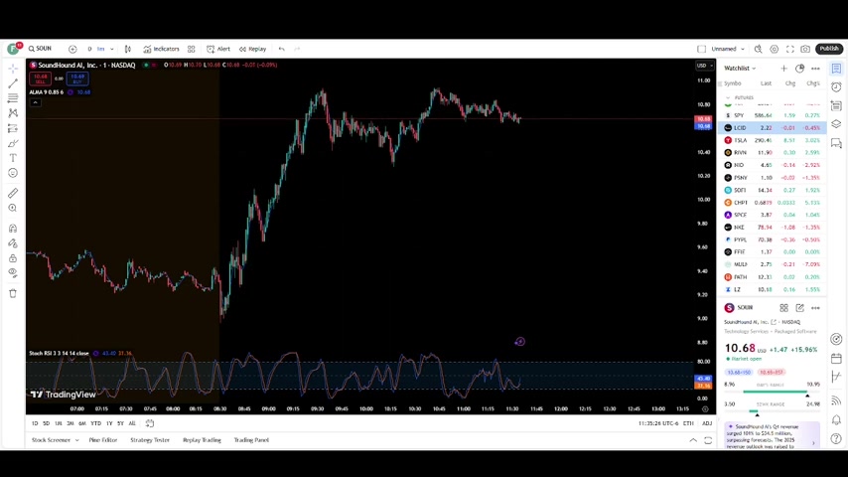Add a symbol to the watchlist
The height and width of the screenshot is (477, 848).
783,69
